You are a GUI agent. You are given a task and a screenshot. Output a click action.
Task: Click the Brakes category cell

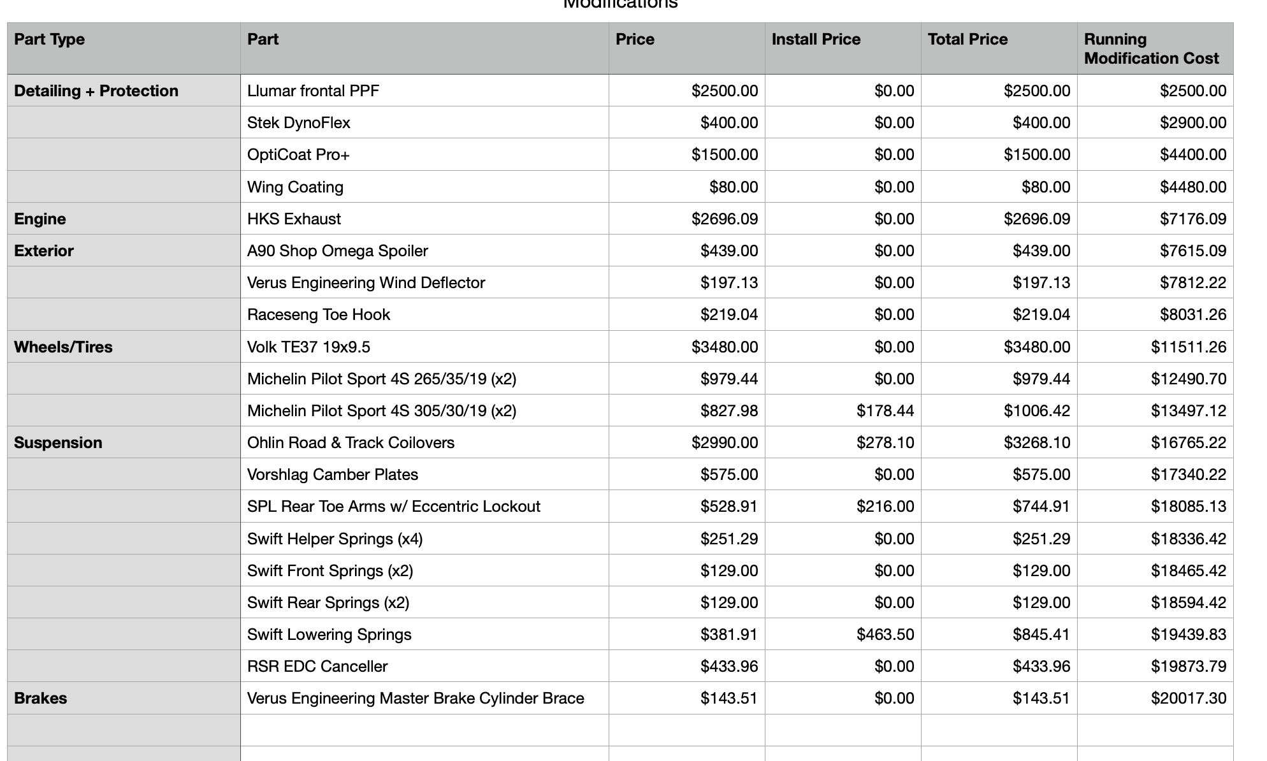tap(124, 698)
